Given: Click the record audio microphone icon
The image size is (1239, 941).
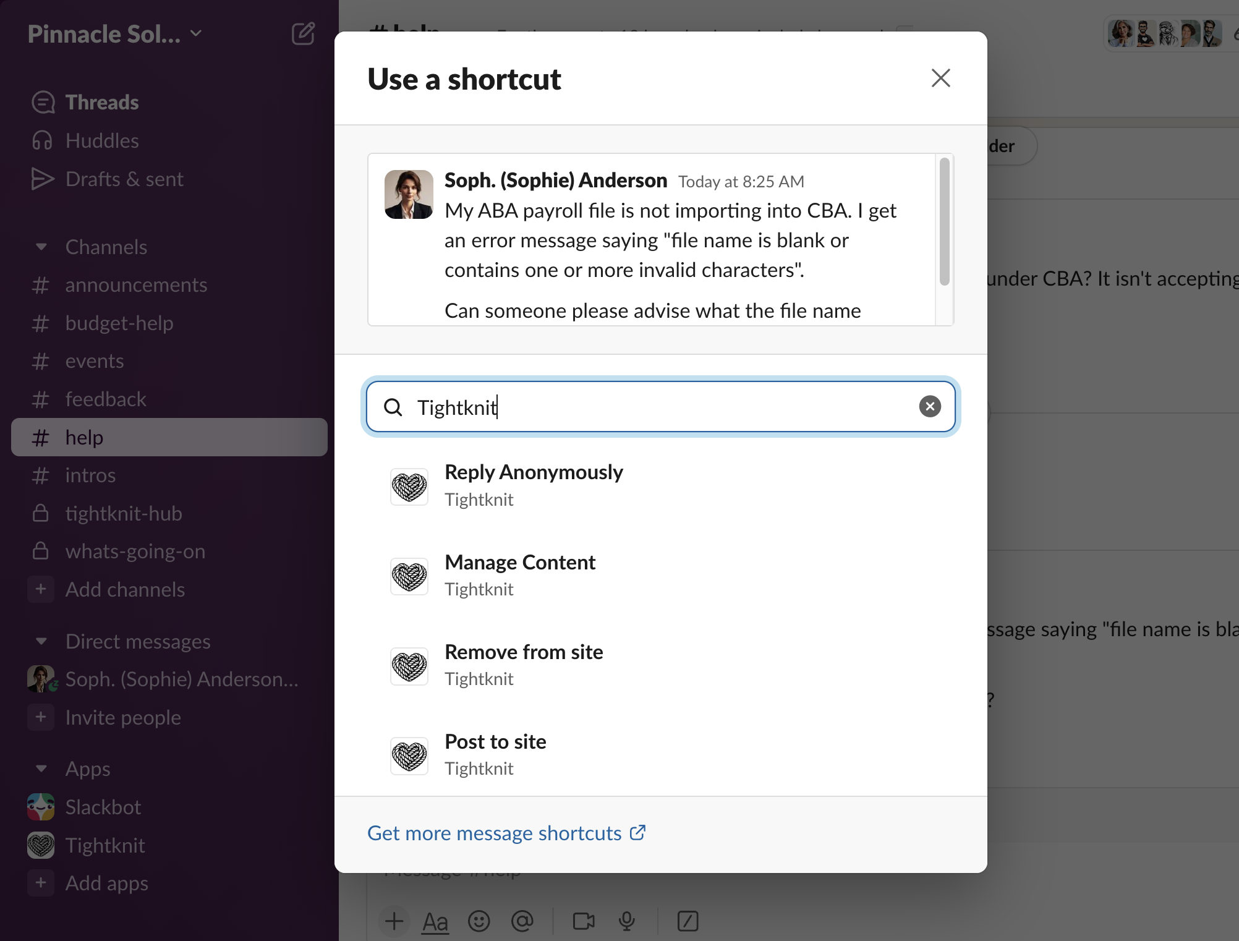Looking at the screenshot, I should pyautogui.click(x=626, y=921).
